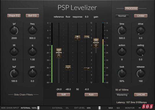This screenshot has width=155, height=110.
Task: Switch the Normal mode button
Action: click(122, 16)
